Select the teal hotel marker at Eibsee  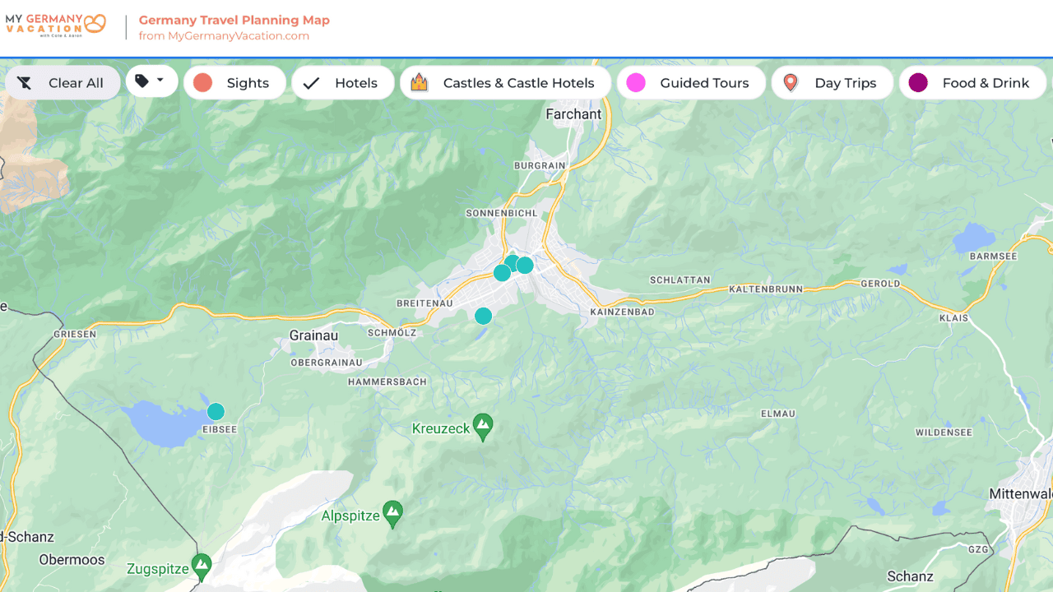216,412
